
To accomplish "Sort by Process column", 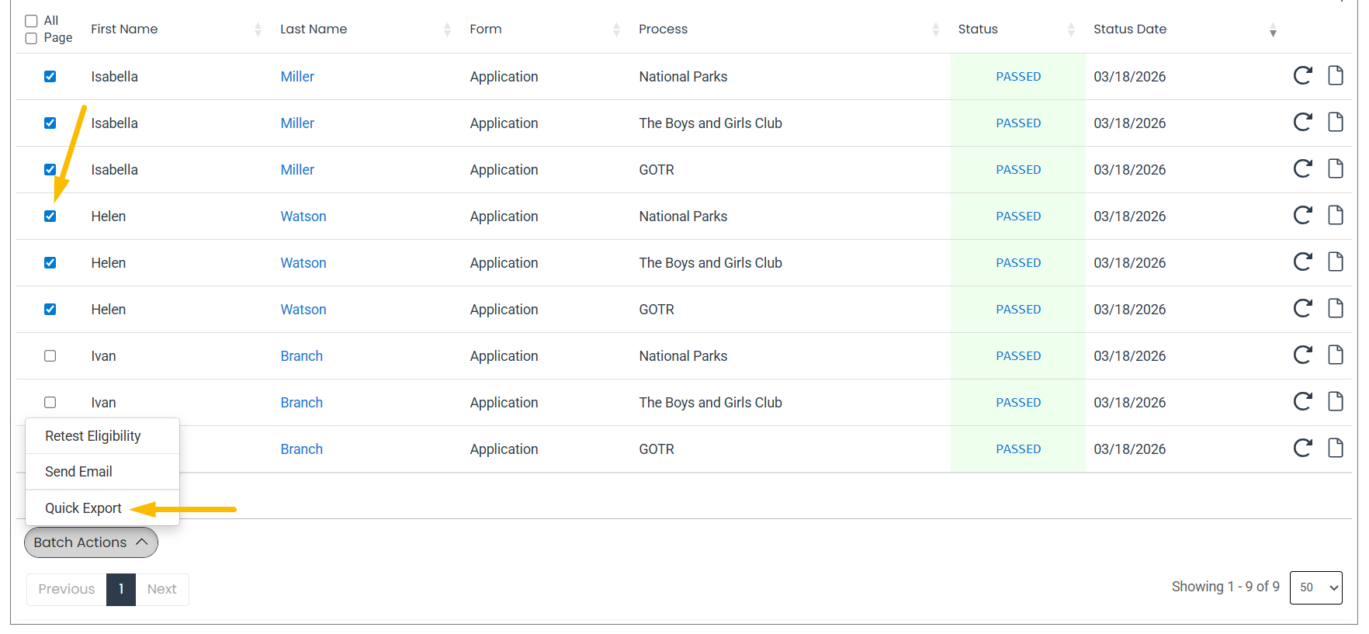I will click(935, 29).
